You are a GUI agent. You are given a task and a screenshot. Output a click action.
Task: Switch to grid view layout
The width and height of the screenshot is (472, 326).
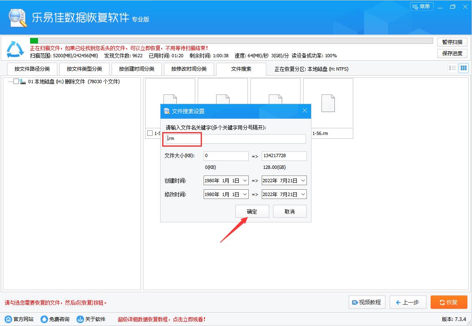click(463, 68)
